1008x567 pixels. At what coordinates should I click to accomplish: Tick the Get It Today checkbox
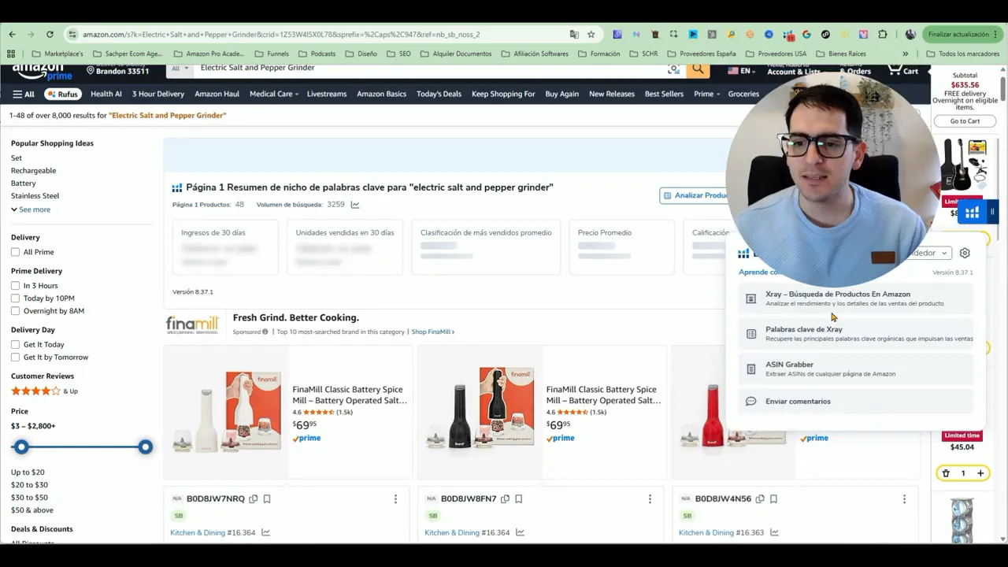15,345
